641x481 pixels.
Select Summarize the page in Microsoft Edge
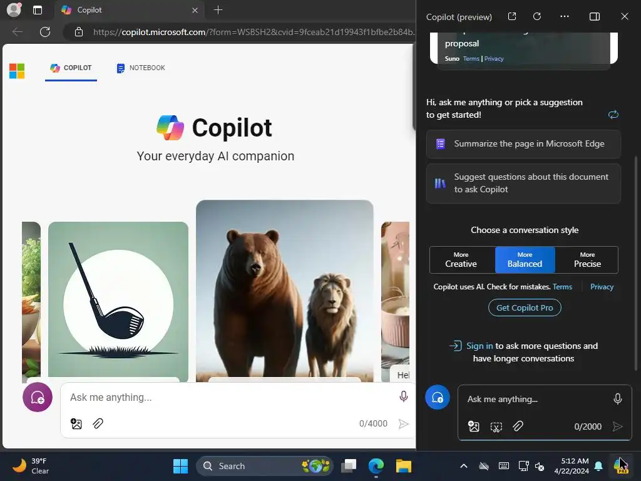tap(523, 144)
